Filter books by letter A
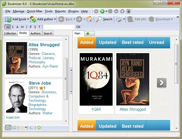This screenshot has width=182, height=139. (x=17, y=27)
